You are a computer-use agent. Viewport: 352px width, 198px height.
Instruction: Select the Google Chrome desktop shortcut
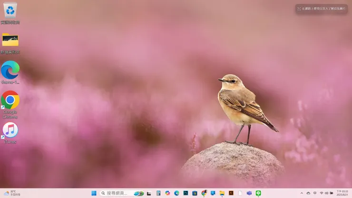pyautogui.click(x=10, y=105)
